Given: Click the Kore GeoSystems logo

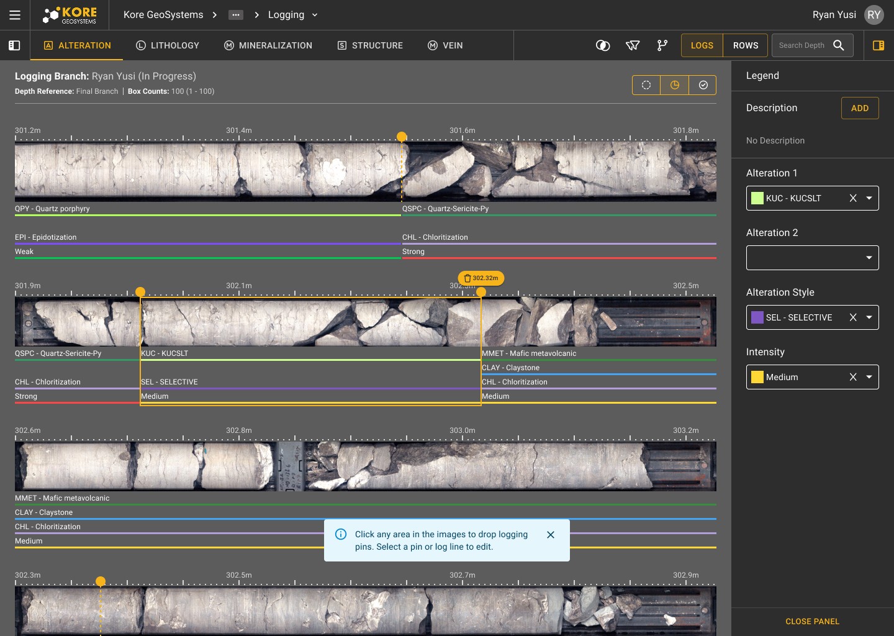Looking at the screenshot, I should coord(70,15).
